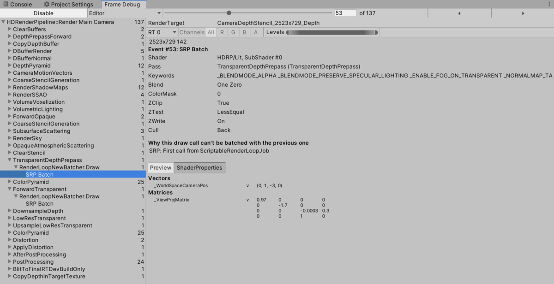554x284 pixels.
Task: Expand the DepthPrepassForward node
Action: [x=10, y=36]
